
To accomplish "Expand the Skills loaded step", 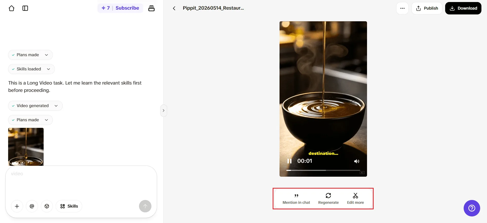I will (x=31, y=69).
